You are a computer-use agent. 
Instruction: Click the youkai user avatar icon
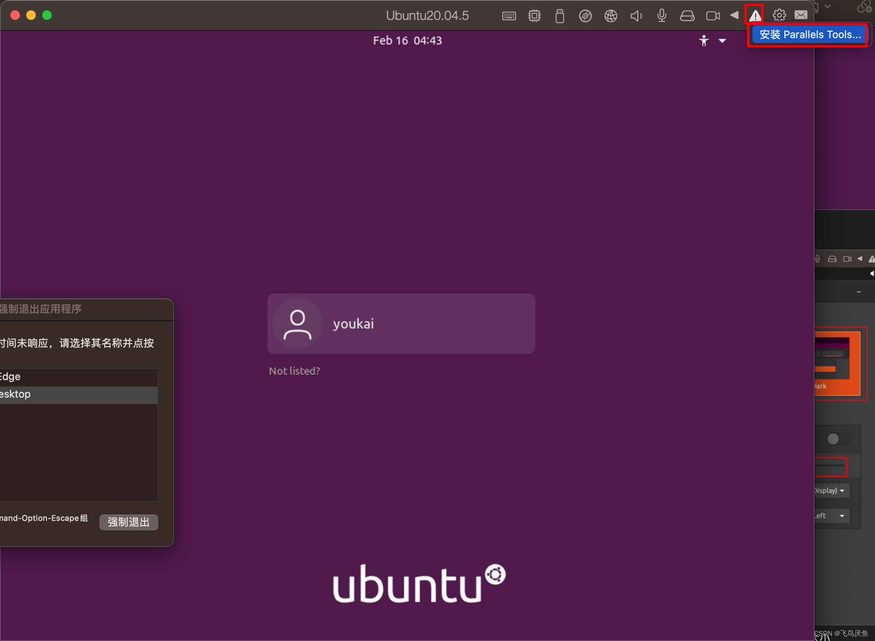point(297,324)
